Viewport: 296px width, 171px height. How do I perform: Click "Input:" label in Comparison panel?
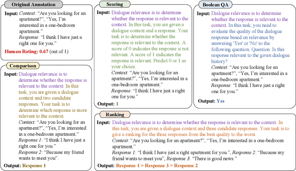click(x=11, y=74)
